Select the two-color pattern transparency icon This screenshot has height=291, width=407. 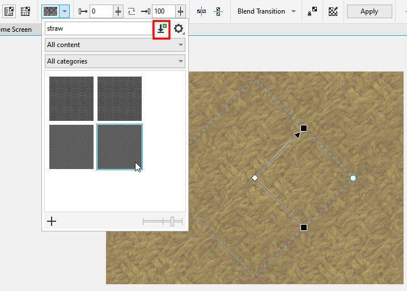pos(25,11)
